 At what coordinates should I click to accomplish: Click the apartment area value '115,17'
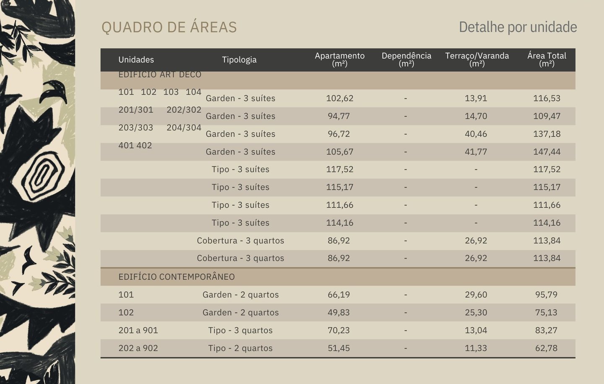340,187
